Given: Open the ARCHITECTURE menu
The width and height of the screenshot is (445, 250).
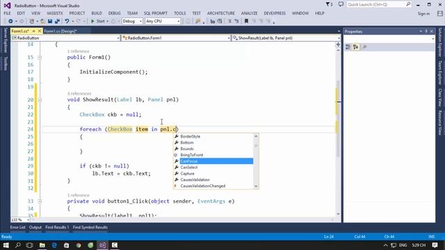Looking at the screenshot, I should pos(221,13).
